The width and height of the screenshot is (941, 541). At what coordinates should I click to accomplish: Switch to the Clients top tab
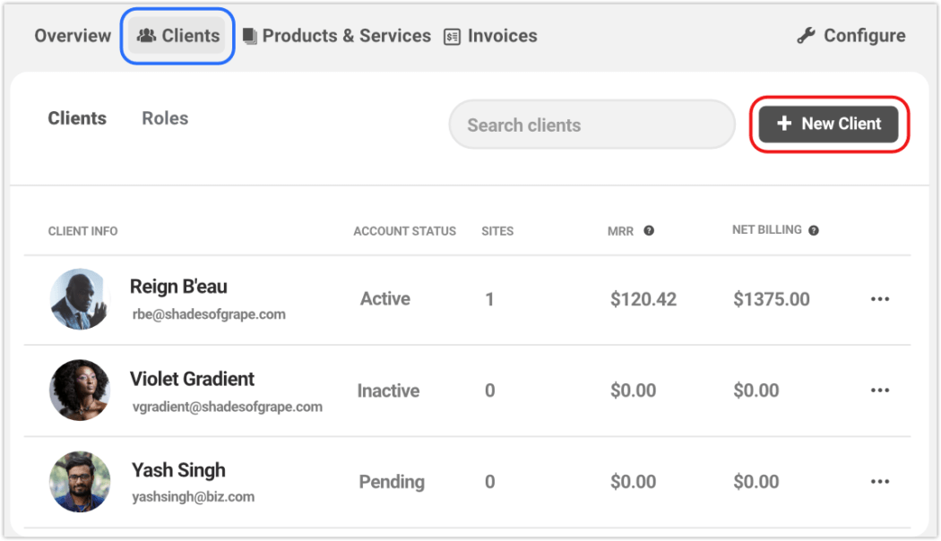click(x=177, y=36)
